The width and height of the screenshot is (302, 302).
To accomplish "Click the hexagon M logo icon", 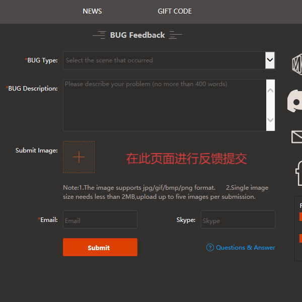I will pos(297,63).
